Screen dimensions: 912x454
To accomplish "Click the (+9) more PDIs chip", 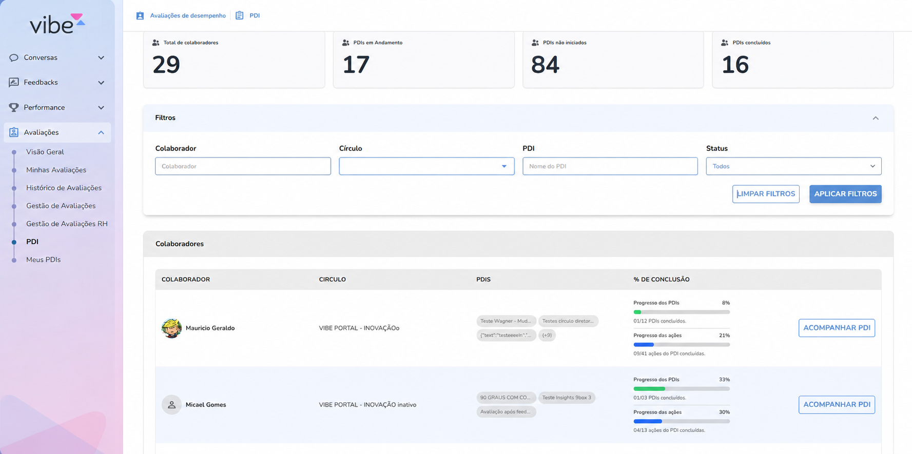I will tap(547, 335).
